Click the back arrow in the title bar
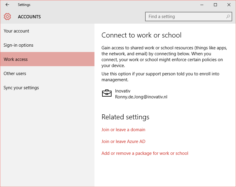Screen dimensions: 236x187 coord(7,4)
